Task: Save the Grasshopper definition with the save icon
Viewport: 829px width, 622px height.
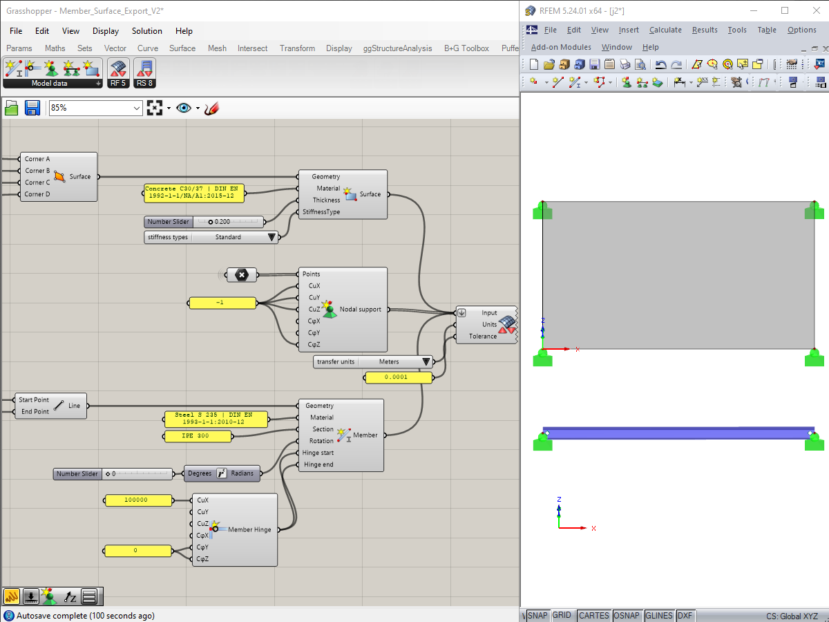Action: click(32, 108)
